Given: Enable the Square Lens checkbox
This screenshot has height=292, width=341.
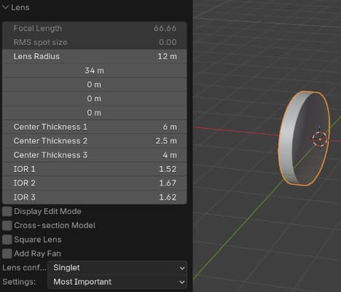Looking at the screenshot, I should (x=7, y=240).
